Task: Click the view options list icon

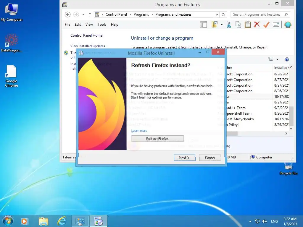Action: coord(270,59)
